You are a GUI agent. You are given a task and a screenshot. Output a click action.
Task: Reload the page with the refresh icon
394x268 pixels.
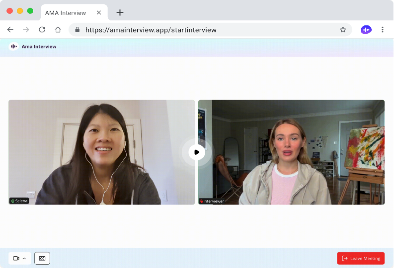[42, 30]
